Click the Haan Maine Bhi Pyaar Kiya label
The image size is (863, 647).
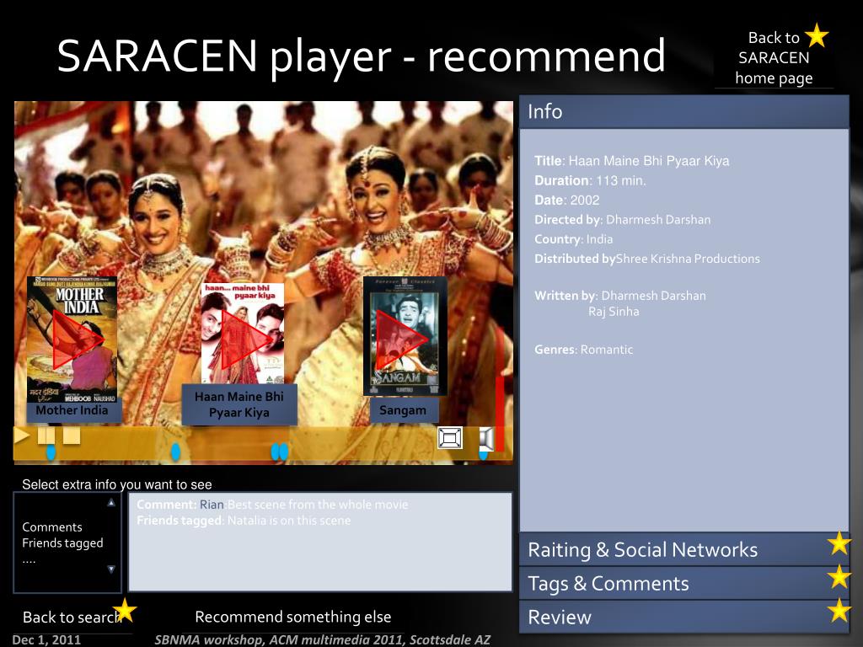pos(239,404)
